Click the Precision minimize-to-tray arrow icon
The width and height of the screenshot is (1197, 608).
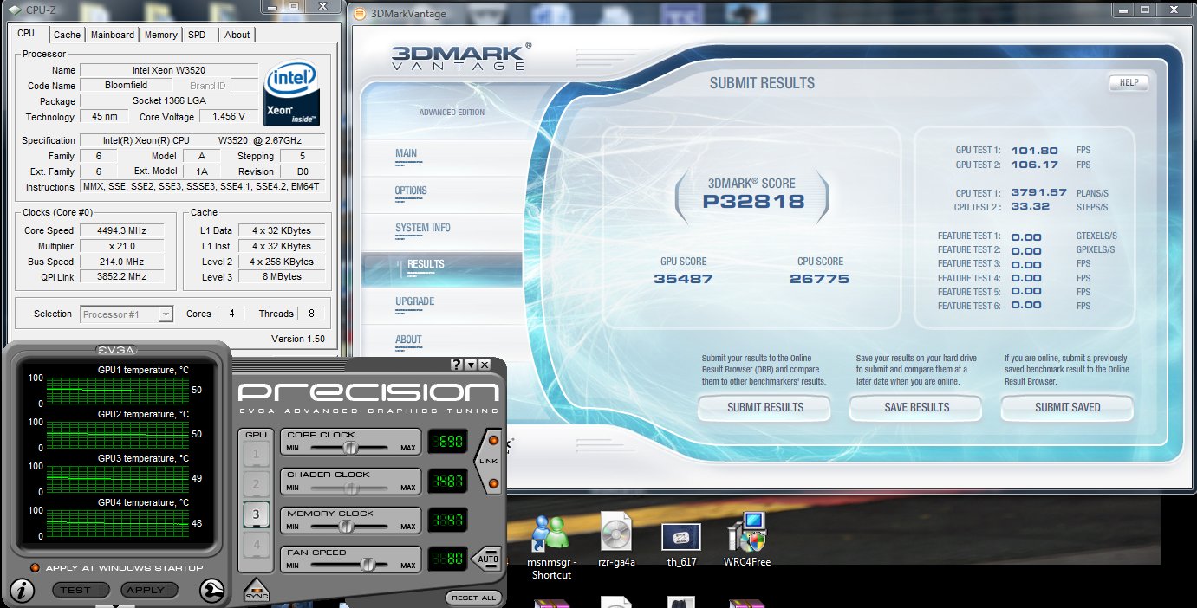(471, 365)
